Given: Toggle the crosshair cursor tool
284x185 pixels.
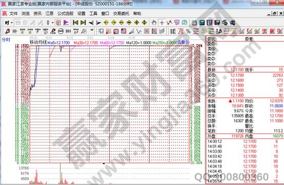Looking at the screenshot, I should coord(162,23).
